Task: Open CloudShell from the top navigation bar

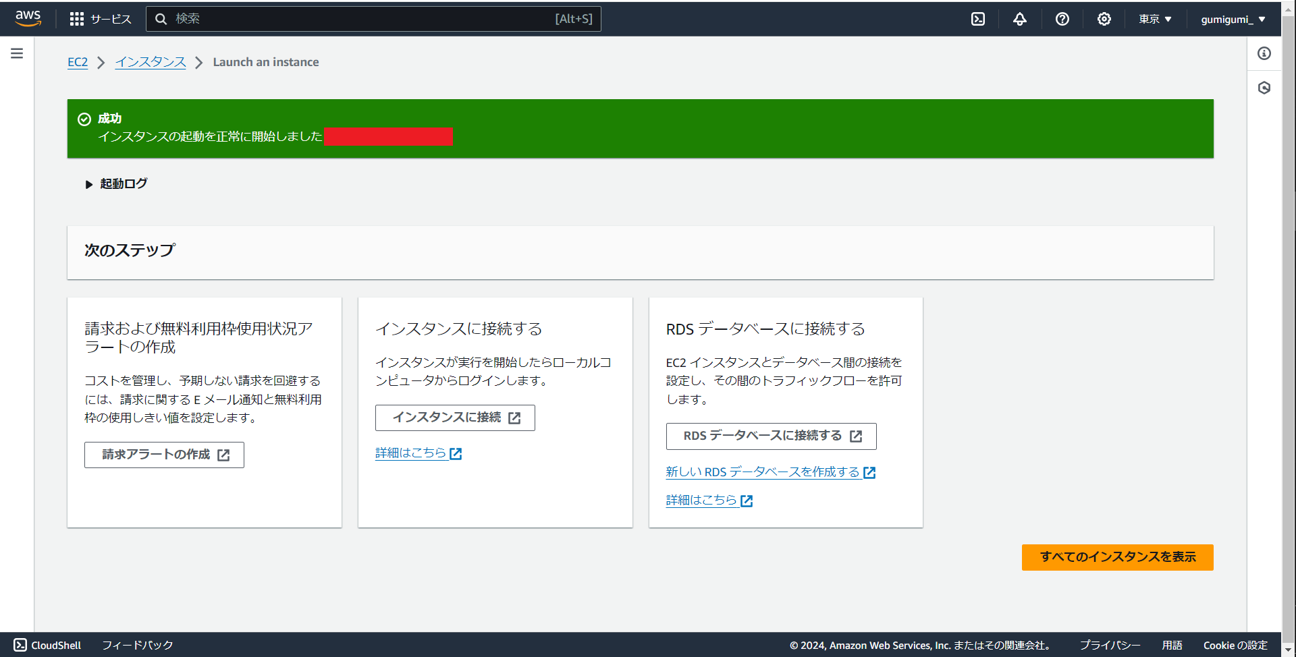Action: (x=978, y=18)
